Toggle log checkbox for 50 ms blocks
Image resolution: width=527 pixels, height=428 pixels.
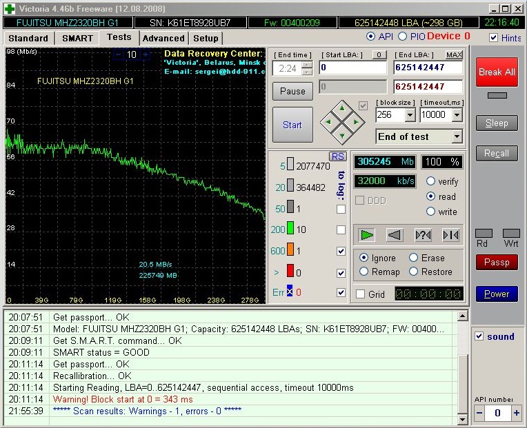point(341,209)
